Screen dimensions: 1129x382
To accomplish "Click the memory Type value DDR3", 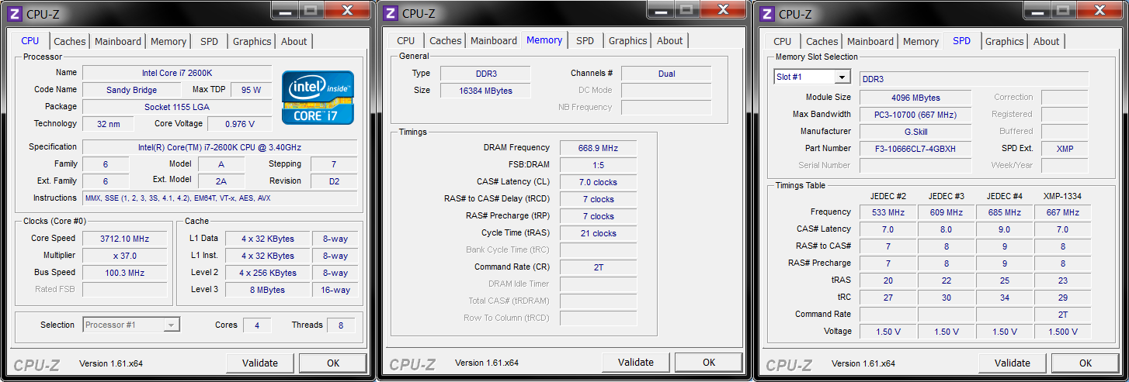I will click(x=485, y=74).
